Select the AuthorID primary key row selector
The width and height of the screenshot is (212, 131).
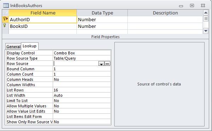tap(5, 19)
